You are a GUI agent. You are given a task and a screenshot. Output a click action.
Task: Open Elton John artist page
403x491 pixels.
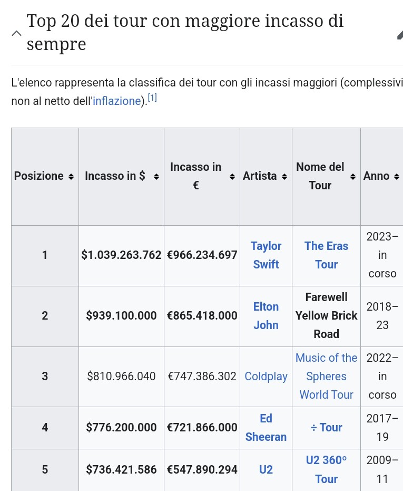[266, 316]
